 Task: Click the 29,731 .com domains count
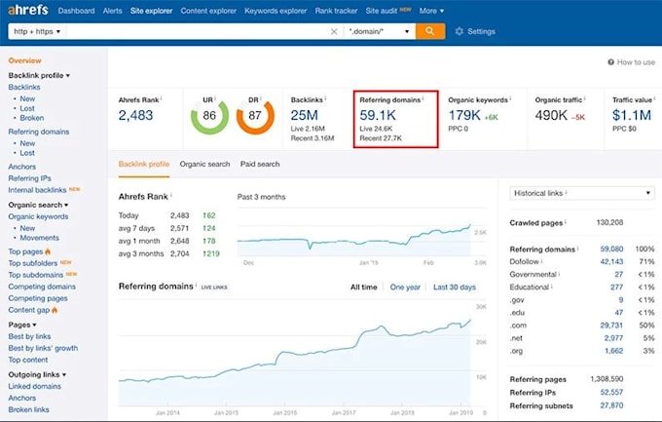pos(611,326)
